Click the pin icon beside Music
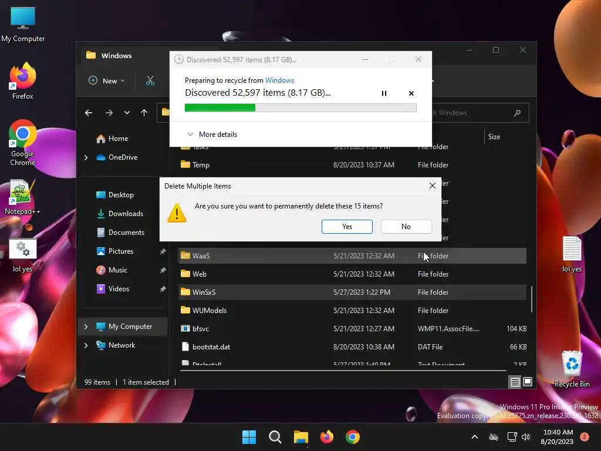 point(163,270)
